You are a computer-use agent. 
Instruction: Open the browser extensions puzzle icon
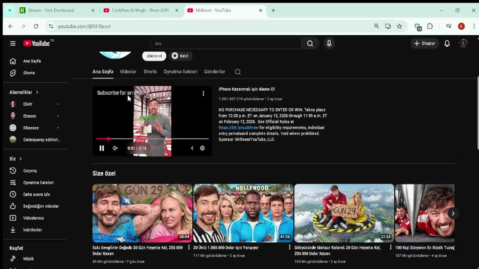coord(430,26)
